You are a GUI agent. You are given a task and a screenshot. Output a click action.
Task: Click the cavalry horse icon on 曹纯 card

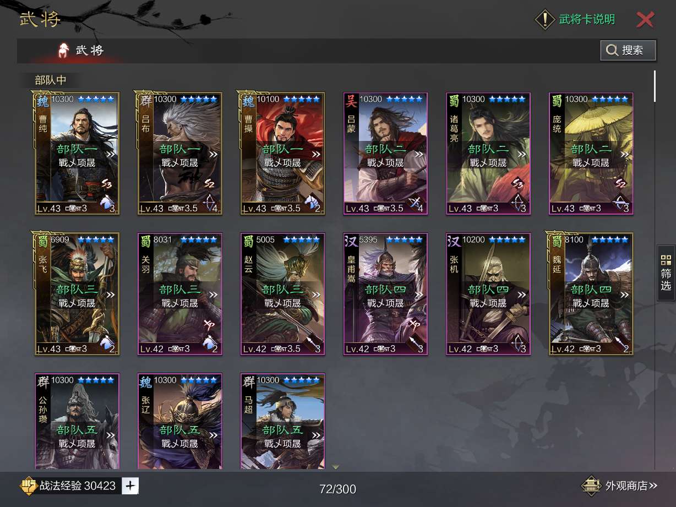(x=106, y=203)
